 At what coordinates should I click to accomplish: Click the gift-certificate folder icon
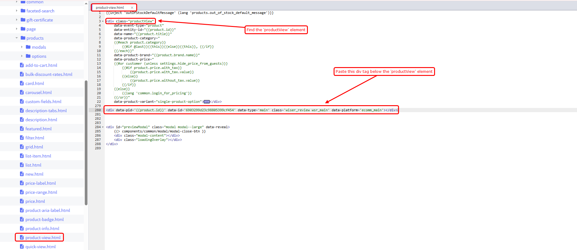(x=23, y=20)
